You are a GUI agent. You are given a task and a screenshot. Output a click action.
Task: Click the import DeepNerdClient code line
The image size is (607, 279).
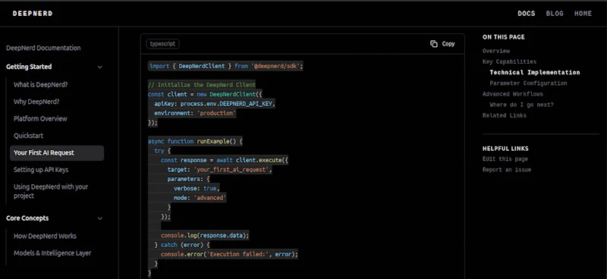pyautogui.click(x=225, y=66)
